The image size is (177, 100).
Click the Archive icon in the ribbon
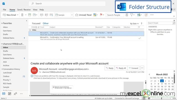coord(30,15)
